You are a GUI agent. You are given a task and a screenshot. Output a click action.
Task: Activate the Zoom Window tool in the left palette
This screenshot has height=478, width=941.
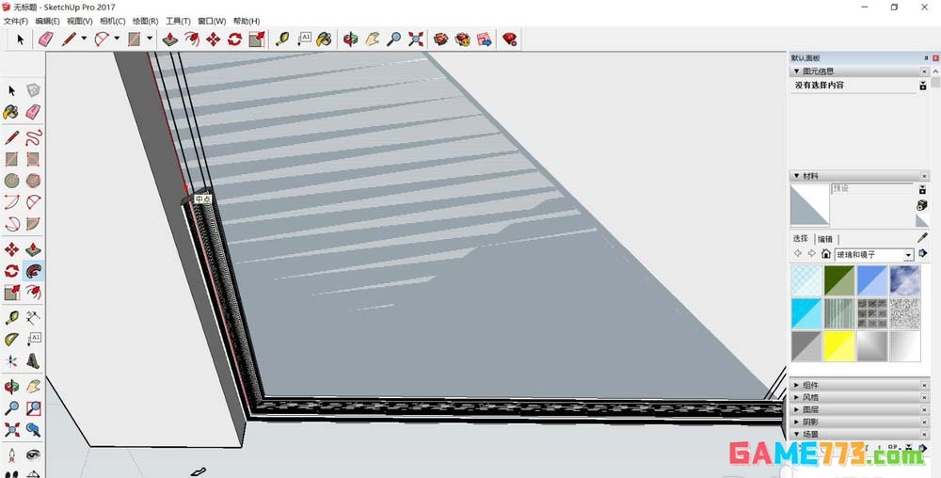[34, 408]
